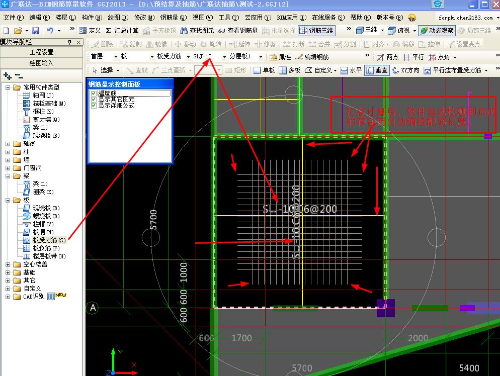Click the 汇总计算 sigma button
500x376 pixels.
click(122, 31)
